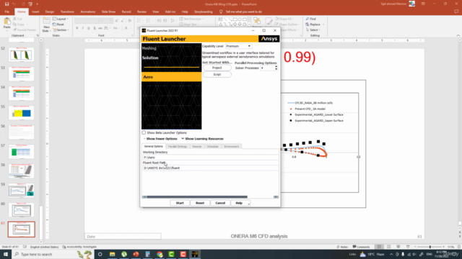Screen dimensions: 462x259
Task: Click Start From Beginning icon in quick access toolbar
Action: click(x=30, y=4)
